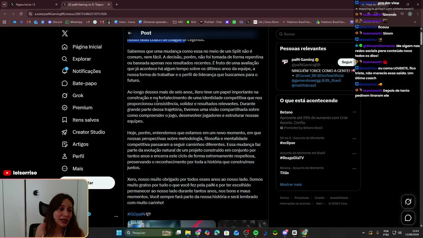The image size is (423, 238).
Task: Open the Kick bookmark
Action: point(191,22)
